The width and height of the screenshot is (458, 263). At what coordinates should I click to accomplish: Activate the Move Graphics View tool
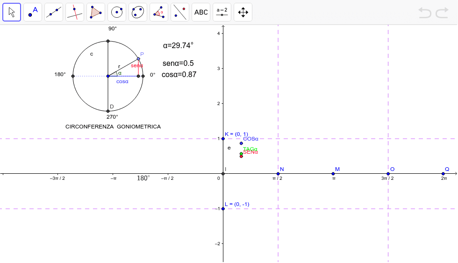pos(243,12)
